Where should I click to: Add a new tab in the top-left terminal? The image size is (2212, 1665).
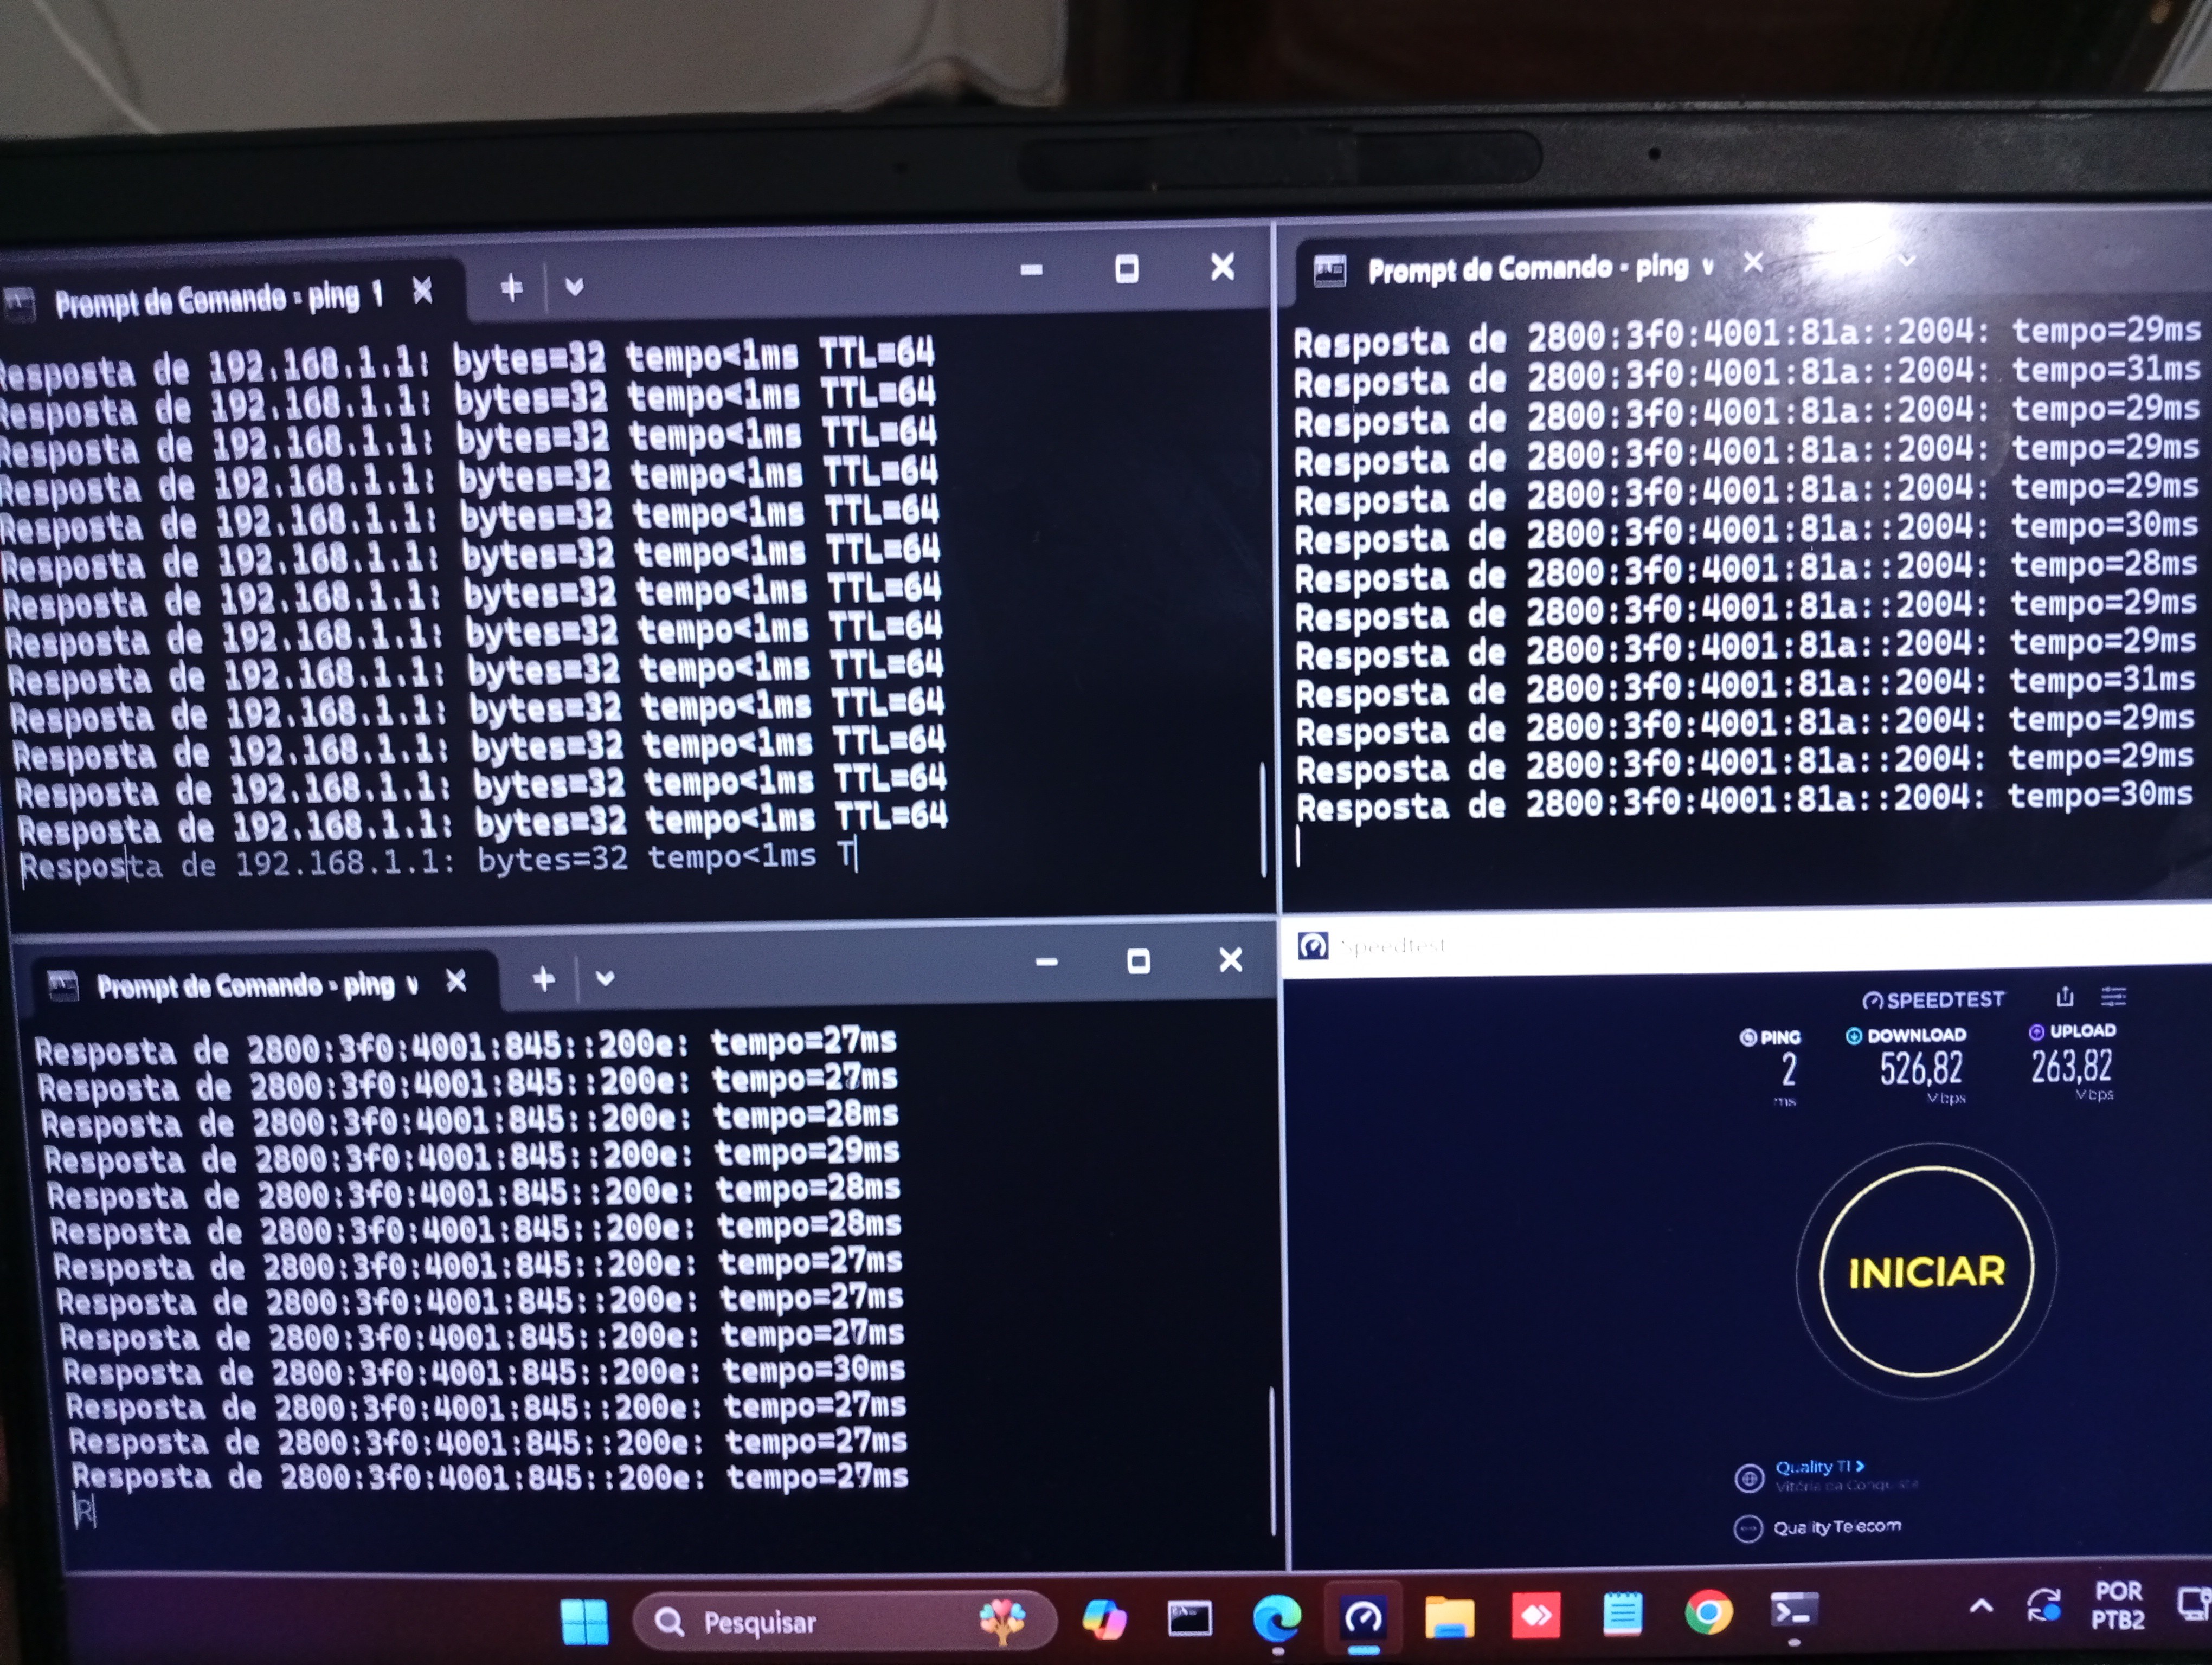click(x=512, y=289)
